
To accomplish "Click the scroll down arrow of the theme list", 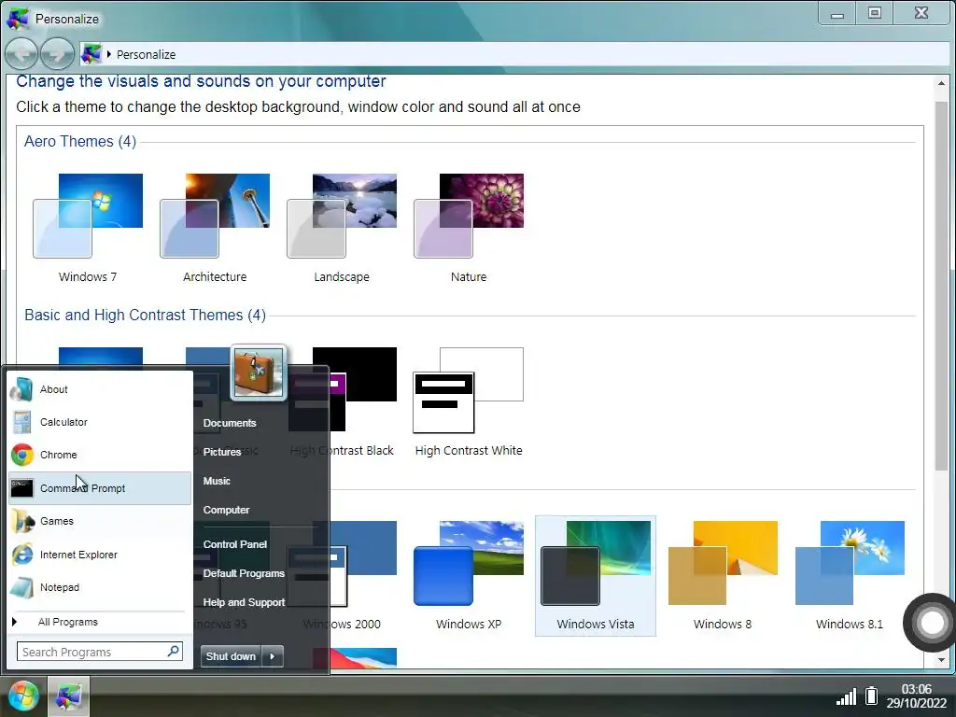I will click(941, 660).
